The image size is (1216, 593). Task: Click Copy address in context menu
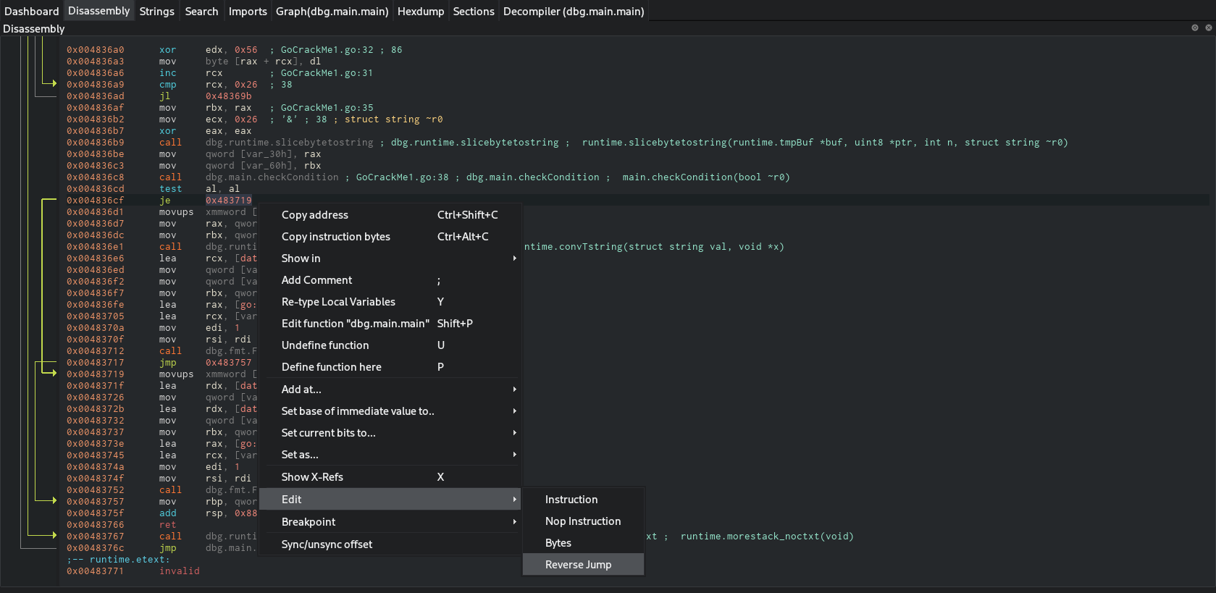tap(315, 215)
